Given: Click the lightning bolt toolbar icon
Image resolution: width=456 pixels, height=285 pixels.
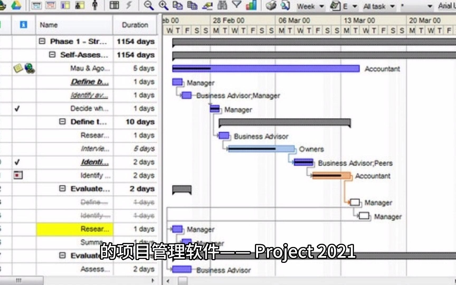Looking at the screenshot, I should [129, 5].
